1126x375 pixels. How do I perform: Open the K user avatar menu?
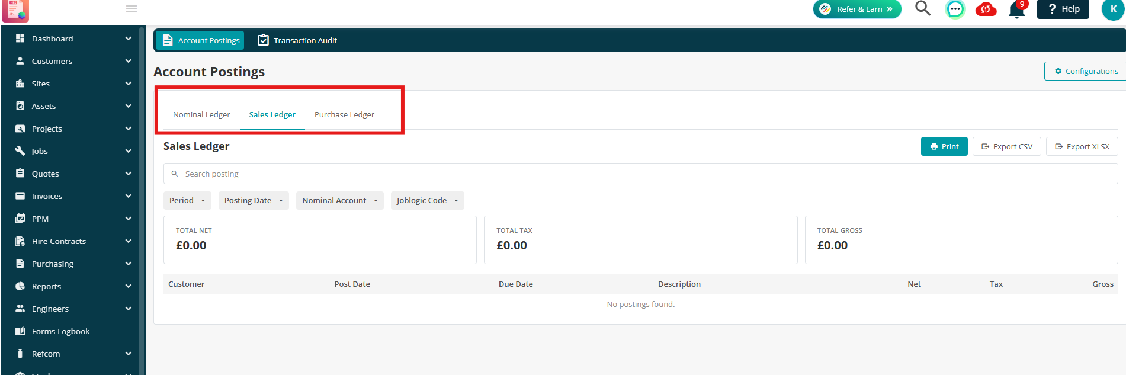1113,9
